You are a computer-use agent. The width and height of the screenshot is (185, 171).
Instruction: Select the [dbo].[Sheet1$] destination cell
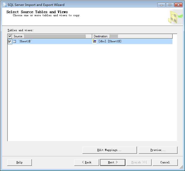(132, 41)
